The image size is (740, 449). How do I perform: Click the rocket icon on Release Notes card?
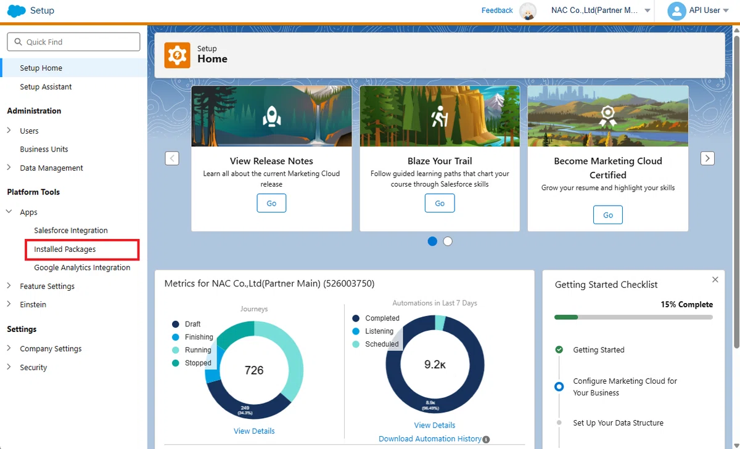click(271, 116)
